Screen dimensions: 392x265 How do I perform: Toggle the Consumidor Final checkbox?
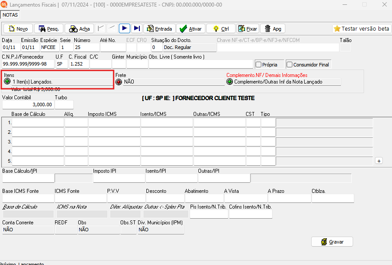289,65
